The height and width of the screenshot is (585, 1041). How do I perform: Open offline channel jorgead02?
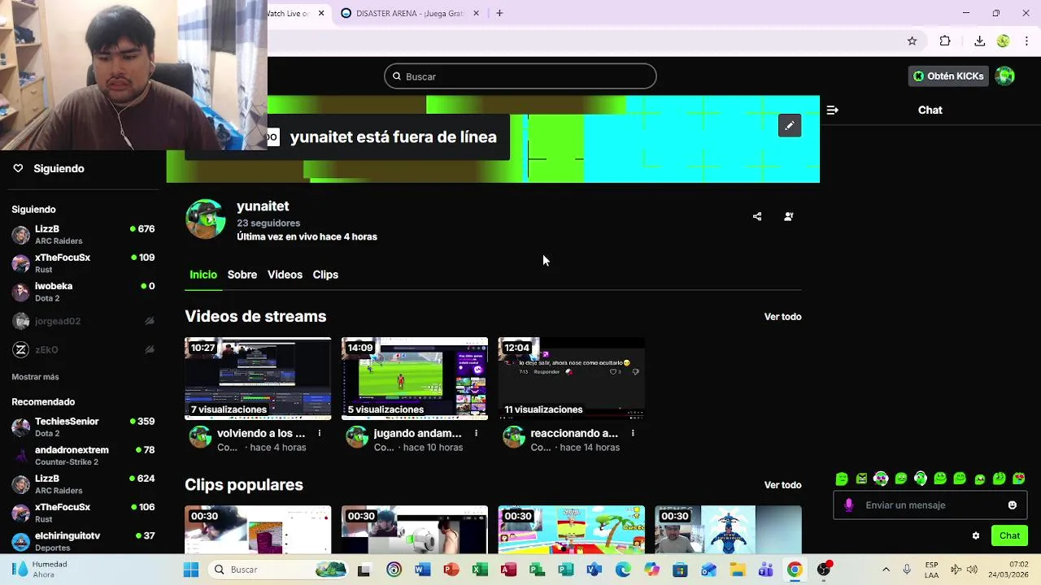[x=83, y=321]
